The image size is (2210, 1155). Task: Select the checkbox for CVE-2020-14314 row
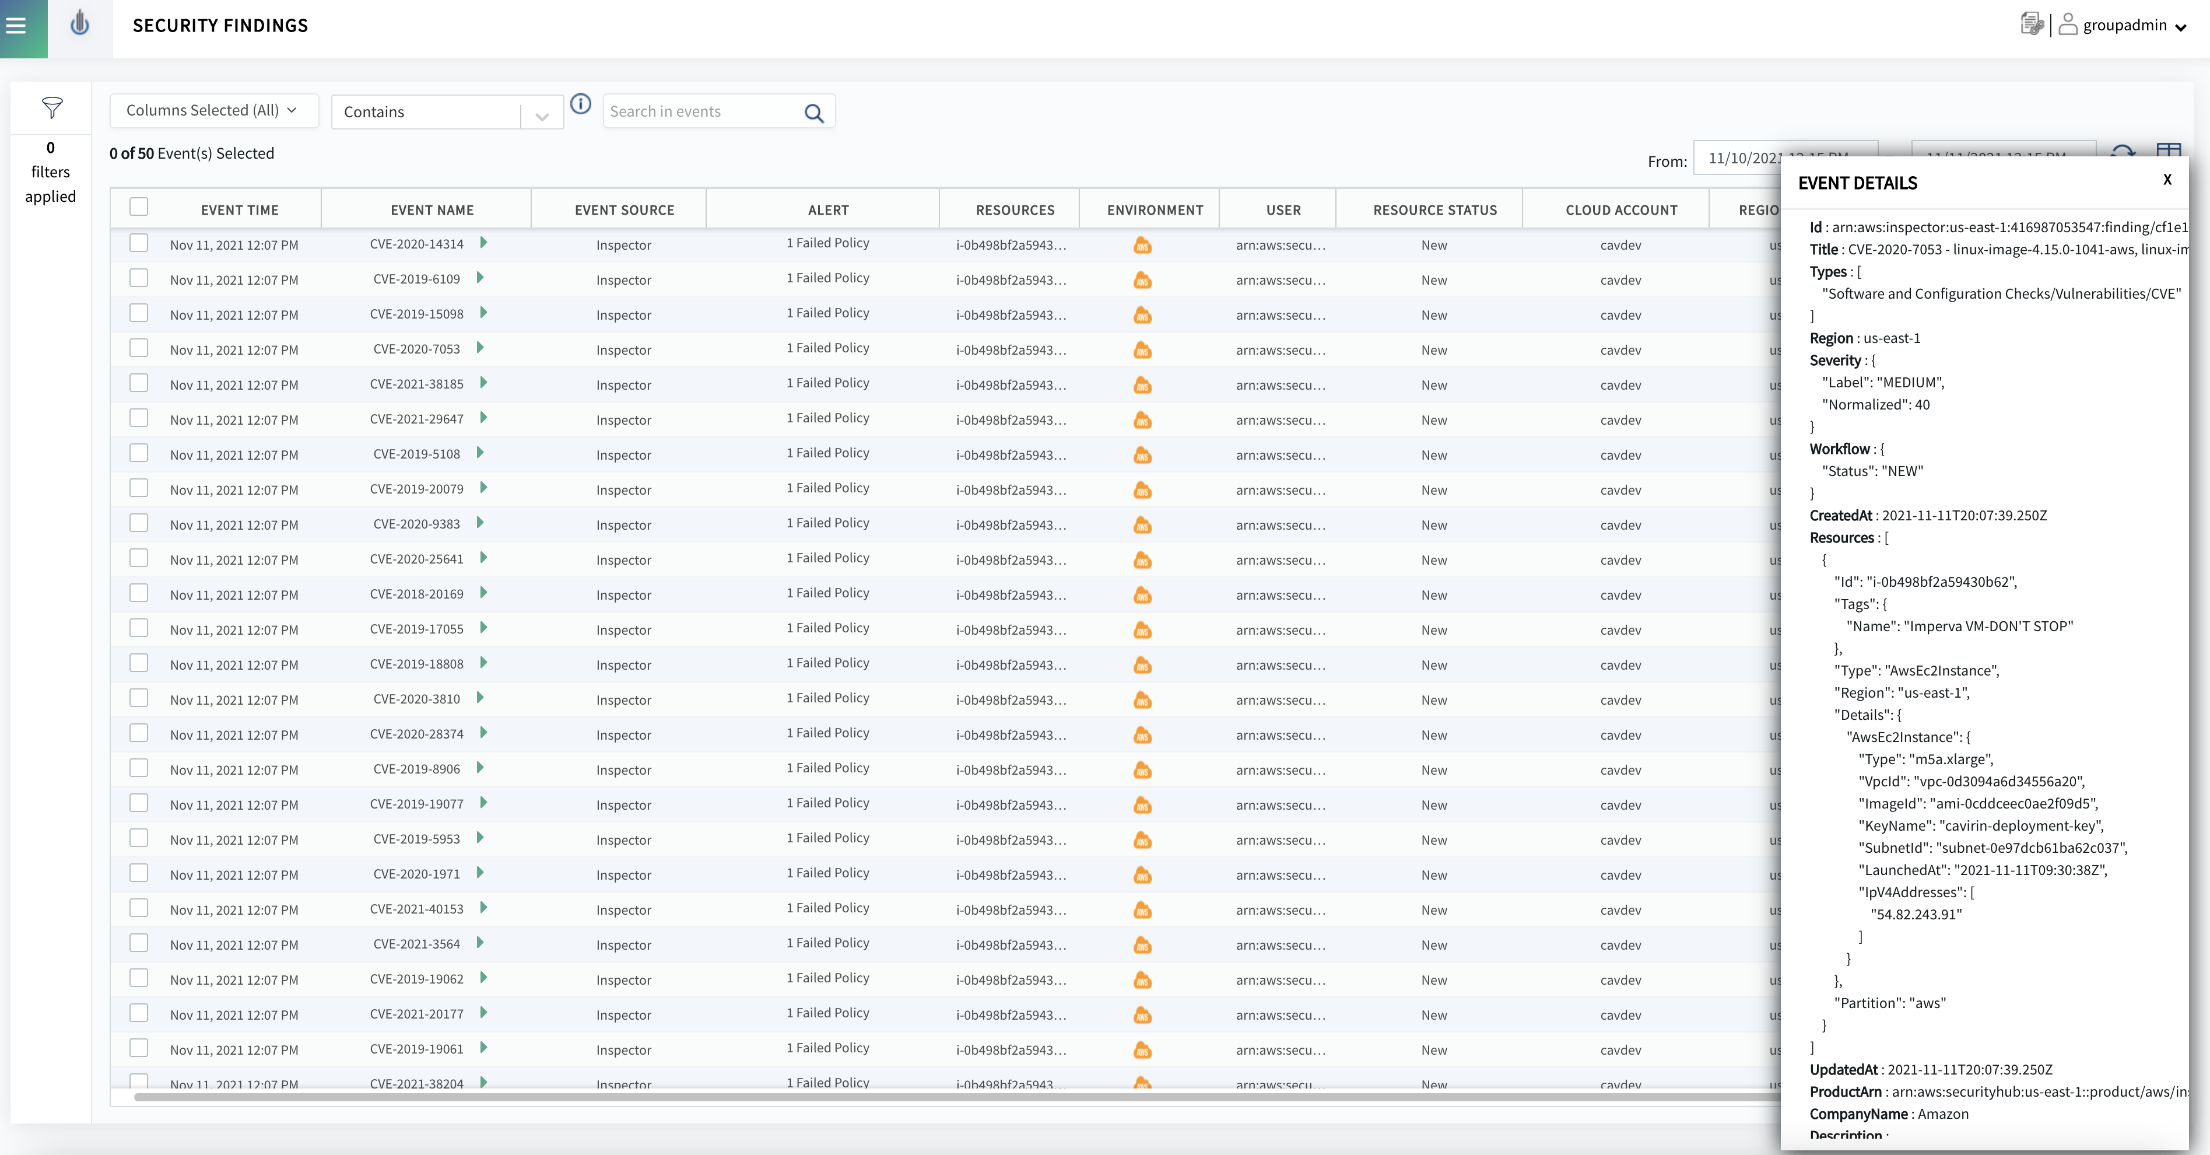pyautogui.click(x=138, y=243)
